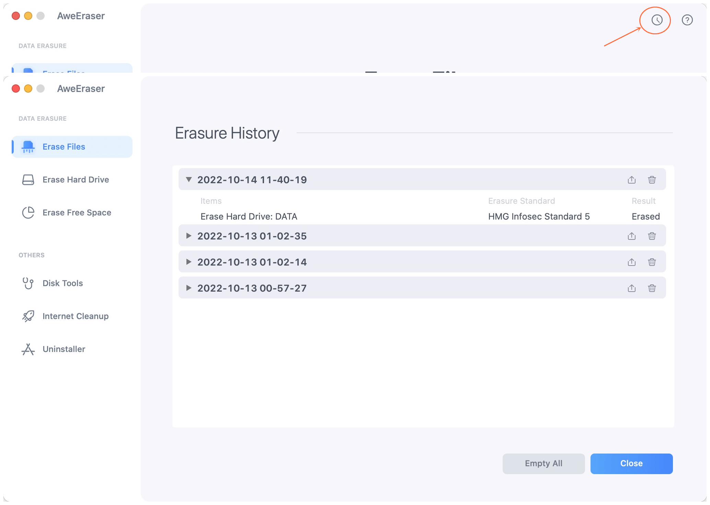Click the Erasure History heading

(227, 133)
